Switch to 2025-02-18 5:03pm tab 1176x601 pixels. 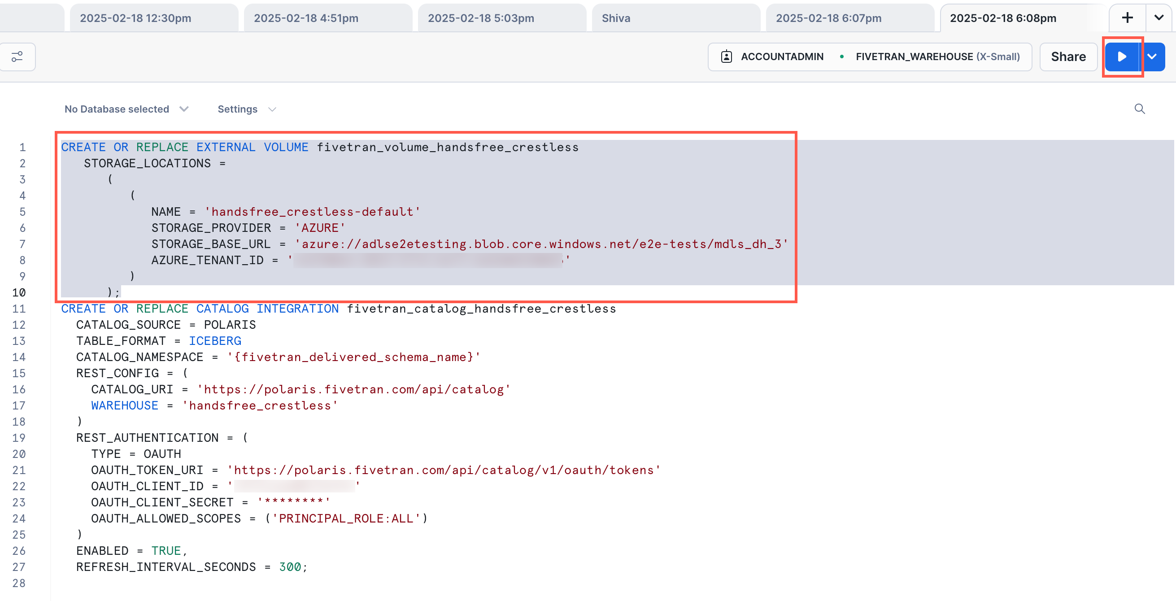502,18
